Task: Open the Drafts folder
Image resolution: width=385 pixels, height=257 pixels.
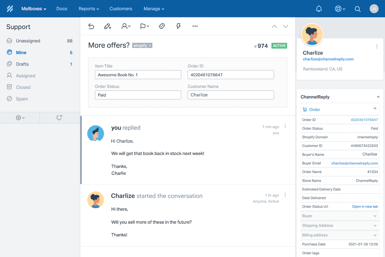Action: pyautogui.click(x=40, y=64)
